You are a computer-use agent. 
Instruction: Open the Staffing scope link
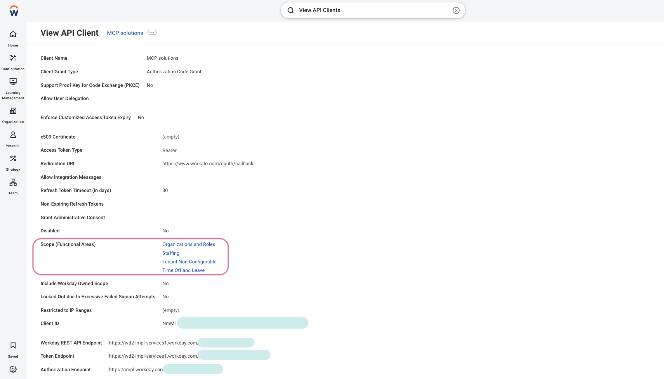click(171, 253)
